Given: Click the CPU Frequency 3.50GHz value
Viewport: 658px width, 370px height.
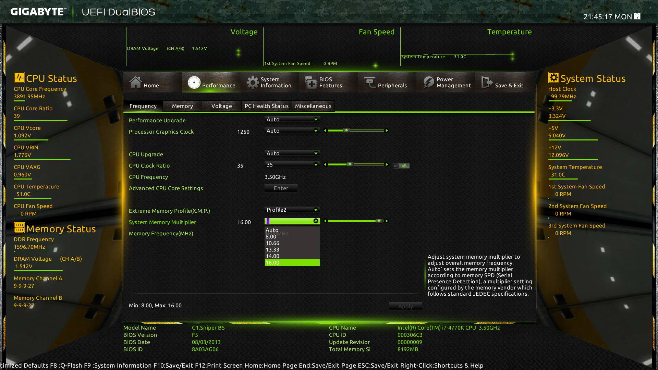Looking at the screenshot, I should [275, 177].
